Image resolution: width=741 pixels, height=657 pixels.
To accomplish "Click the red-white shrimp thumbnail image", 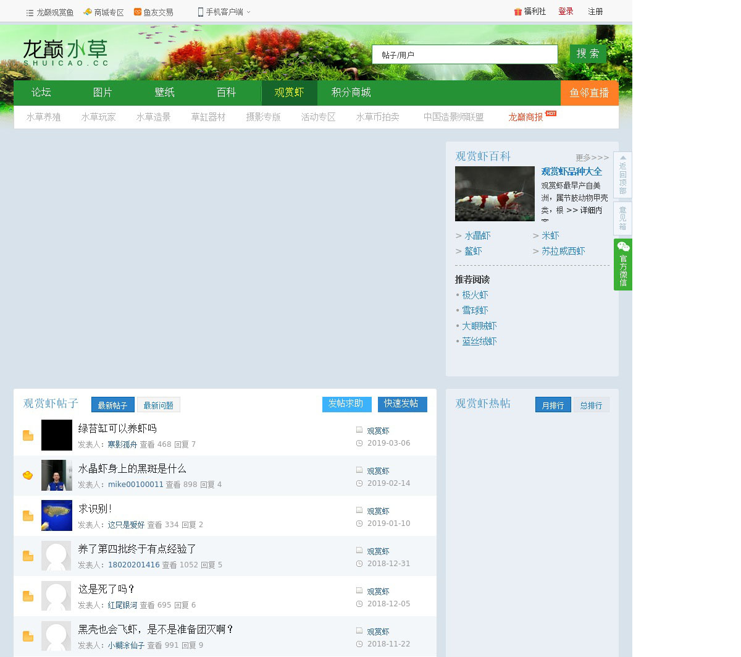I will pos(495,193).
